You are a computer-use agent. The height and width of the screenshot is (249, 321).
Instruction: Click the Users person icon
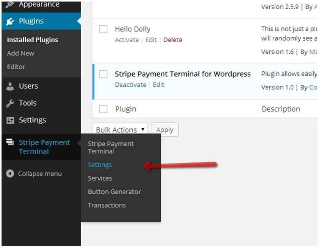tap(10, 86)
